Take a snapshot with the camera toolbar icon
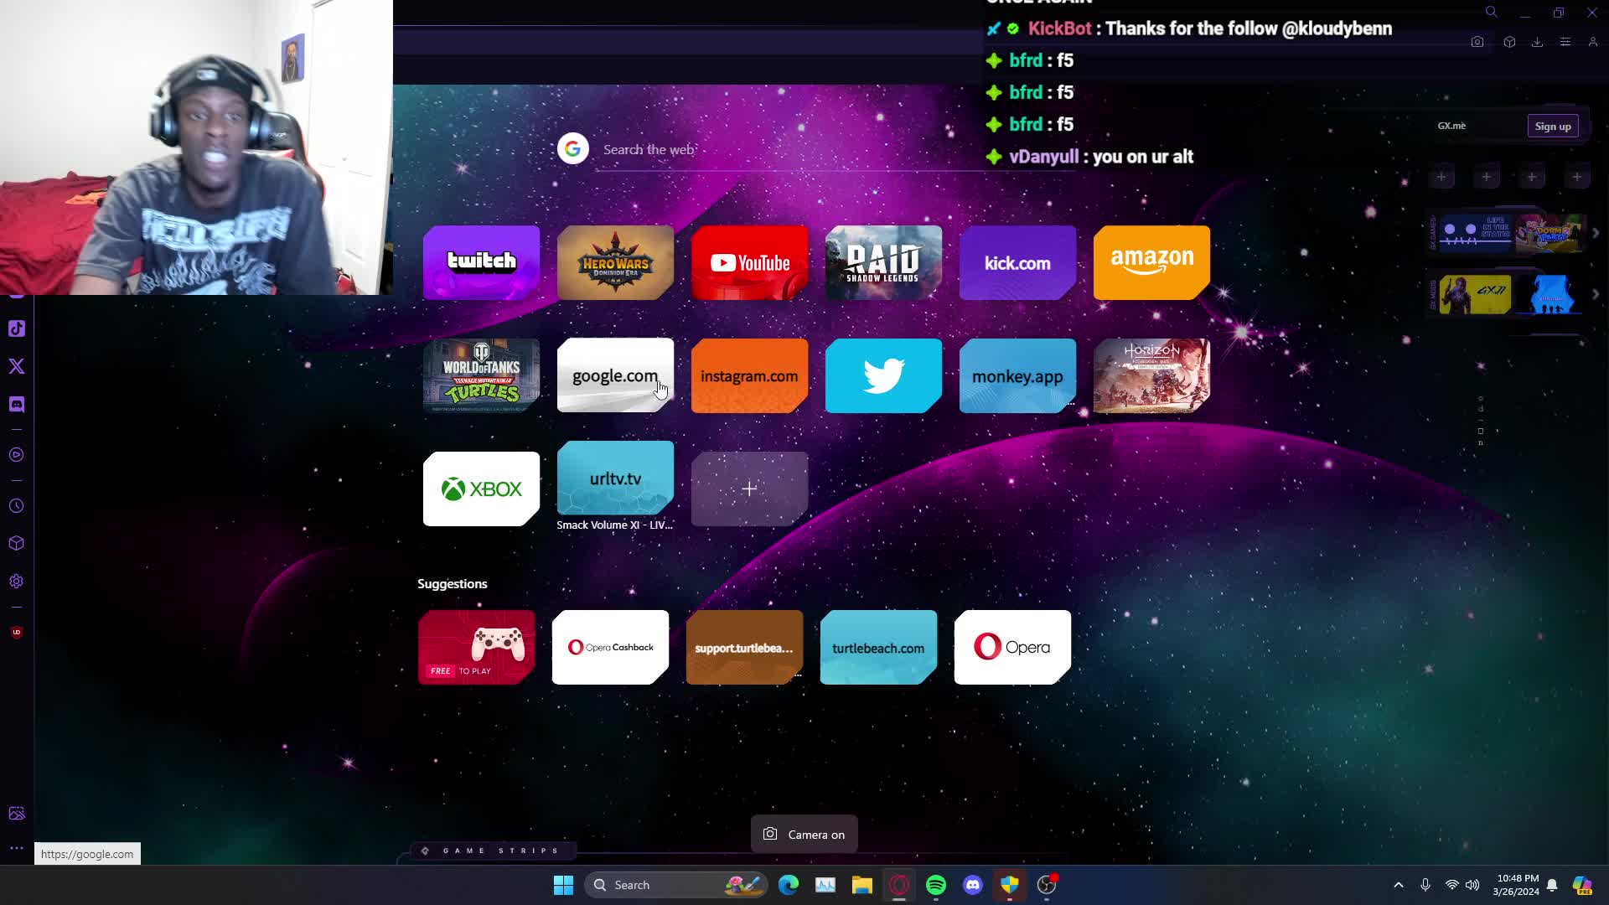The height and width of the screenshot is (905, 1609). coord(1477,42)
